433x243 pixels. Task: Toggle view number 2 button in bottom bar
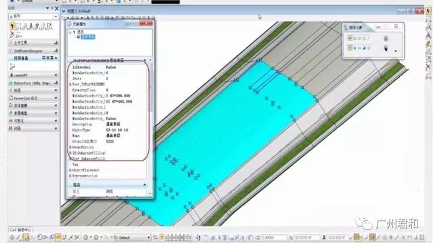(x=166, y=237)
